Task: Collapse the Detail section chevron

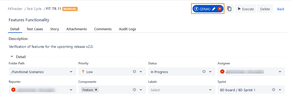Action: 12,57
